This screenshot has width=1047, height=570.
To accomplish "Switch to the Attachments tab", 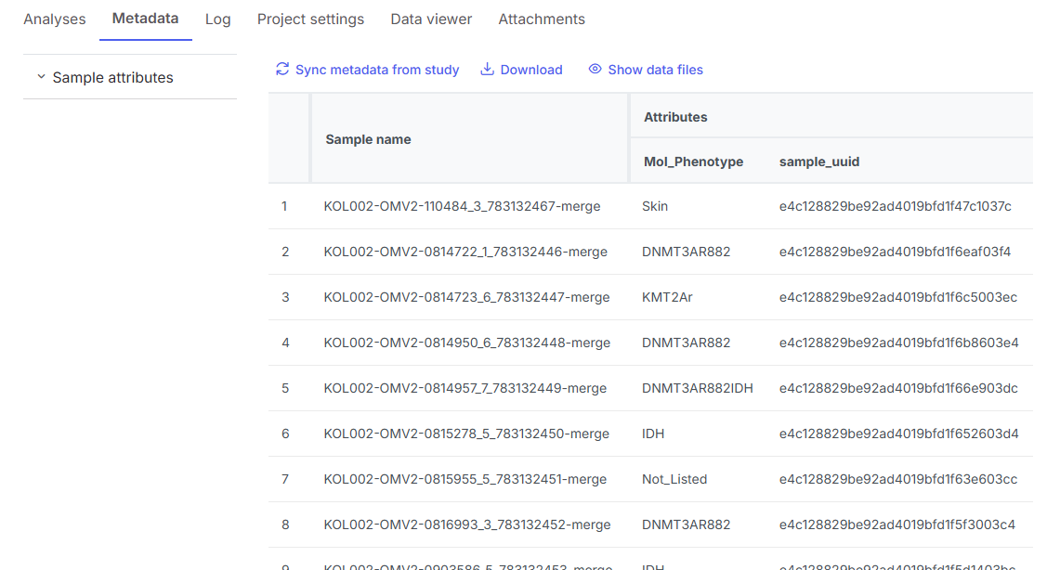I will [x=542, y=19].
